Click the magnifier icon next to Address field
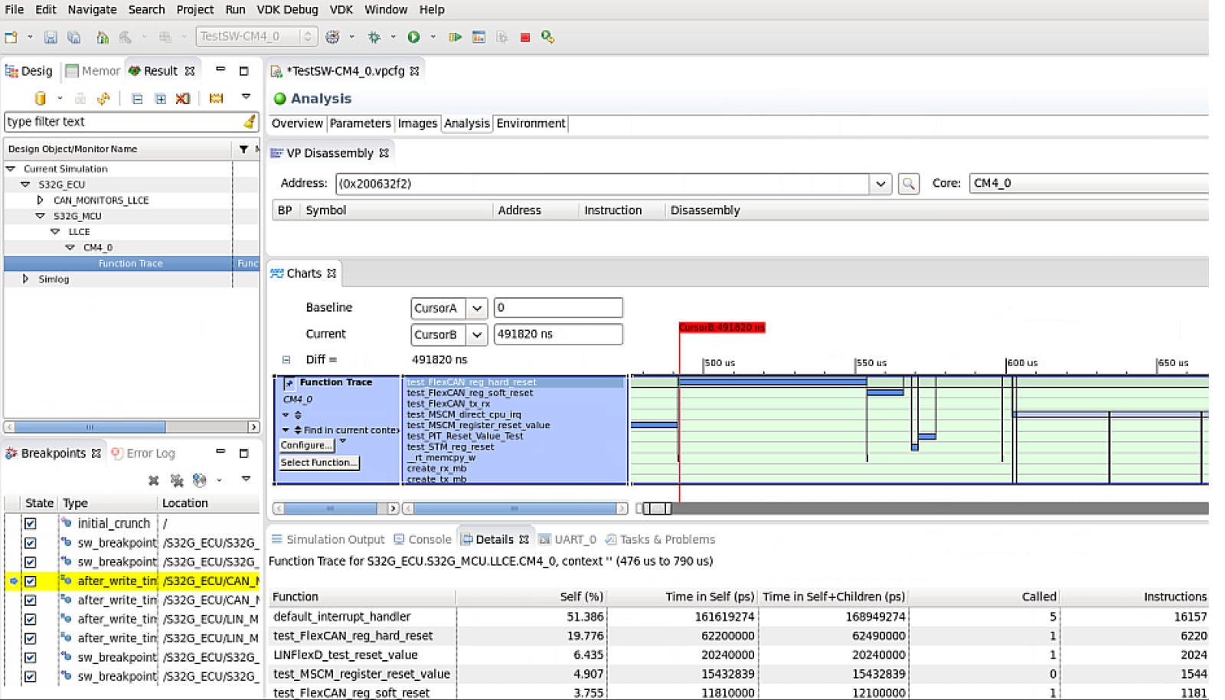The width and height of the screenshot is (1225, 700). [908, 184]
